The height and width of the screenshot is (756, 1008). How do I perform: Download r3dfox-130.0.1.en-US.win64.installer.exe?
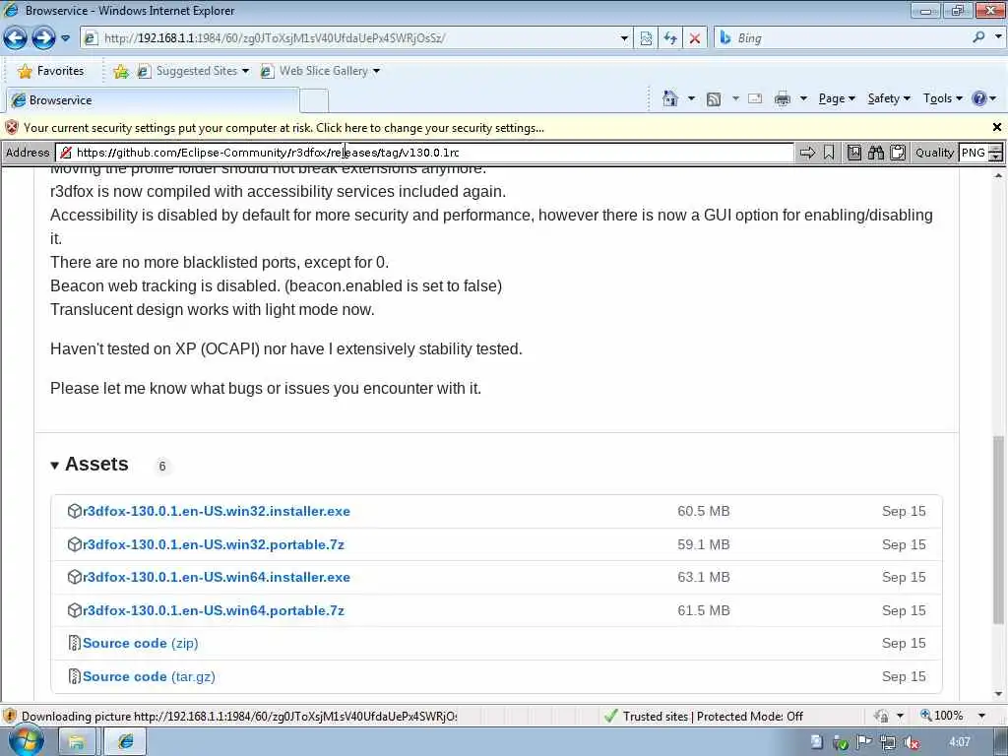(217, 577)
